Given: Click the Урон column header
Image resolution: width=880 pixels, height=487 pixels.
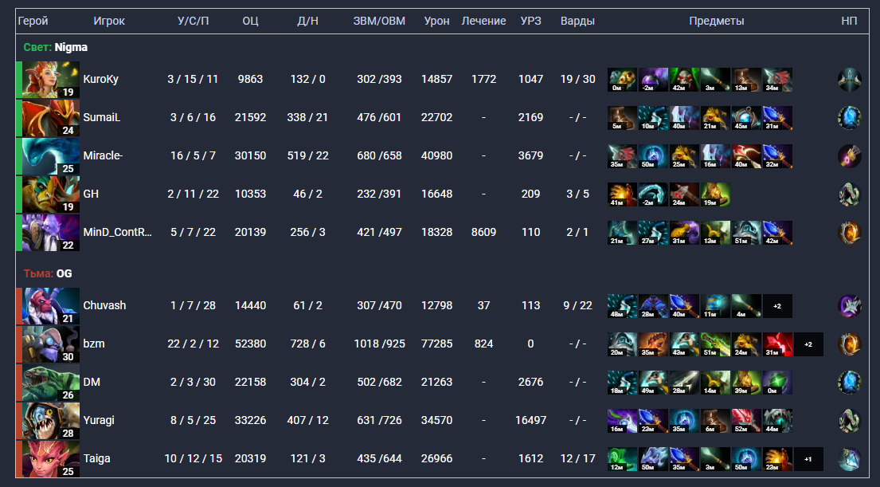Looking at the screenshot, I should pos(436,22).
